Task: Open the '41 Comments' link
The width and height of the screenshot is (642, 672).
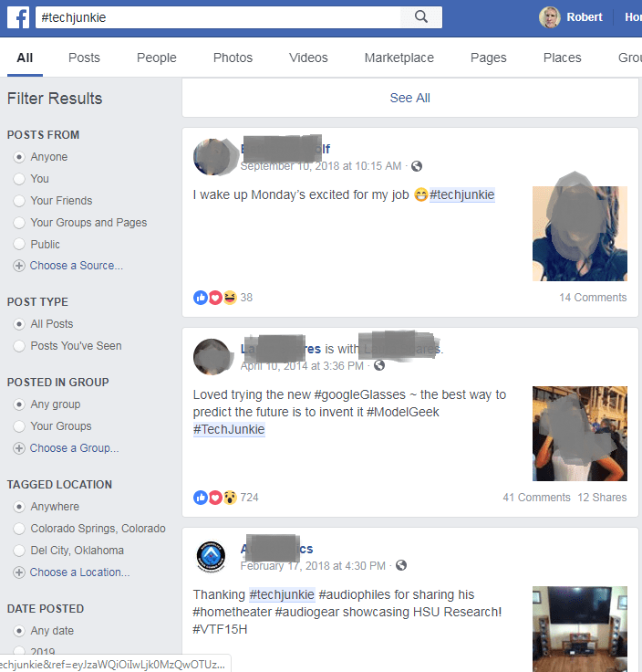Action: pos(536,497)
